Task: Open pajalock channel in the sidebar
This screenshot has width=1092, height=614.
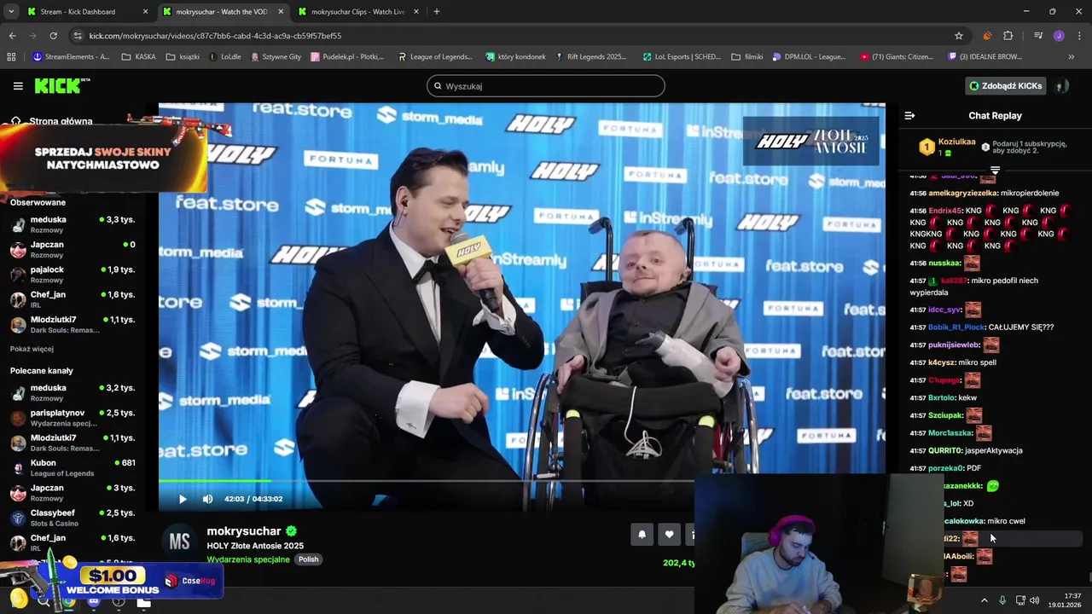Action: click(73, 274)
